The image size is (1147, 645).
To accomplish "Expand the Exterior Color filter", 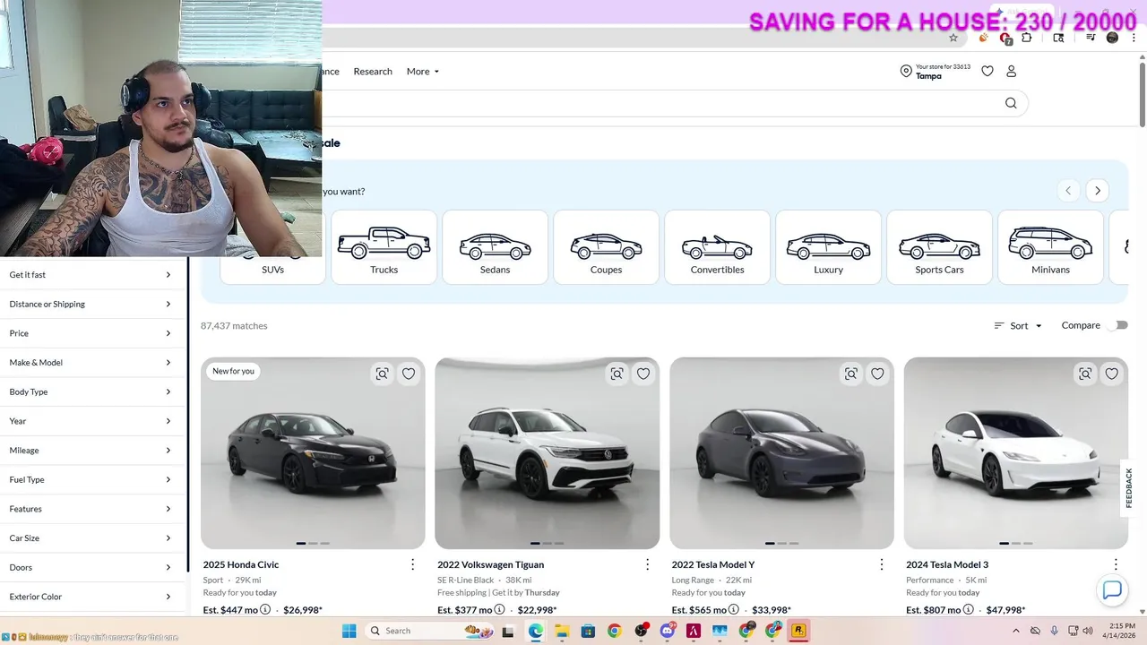I will 91,597.
